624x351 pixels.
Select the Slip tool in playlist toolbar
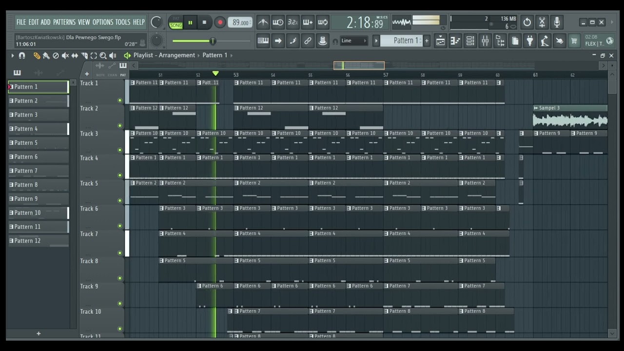pos(75,56)
